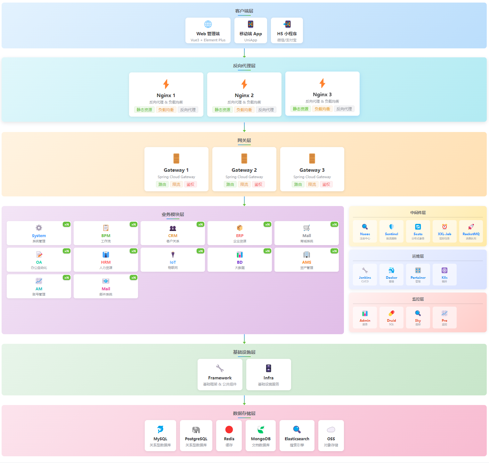Select the 鉴权 tag under Gateway 3
Viewport: 489px width, 463px height.
(x=326, y=185)
